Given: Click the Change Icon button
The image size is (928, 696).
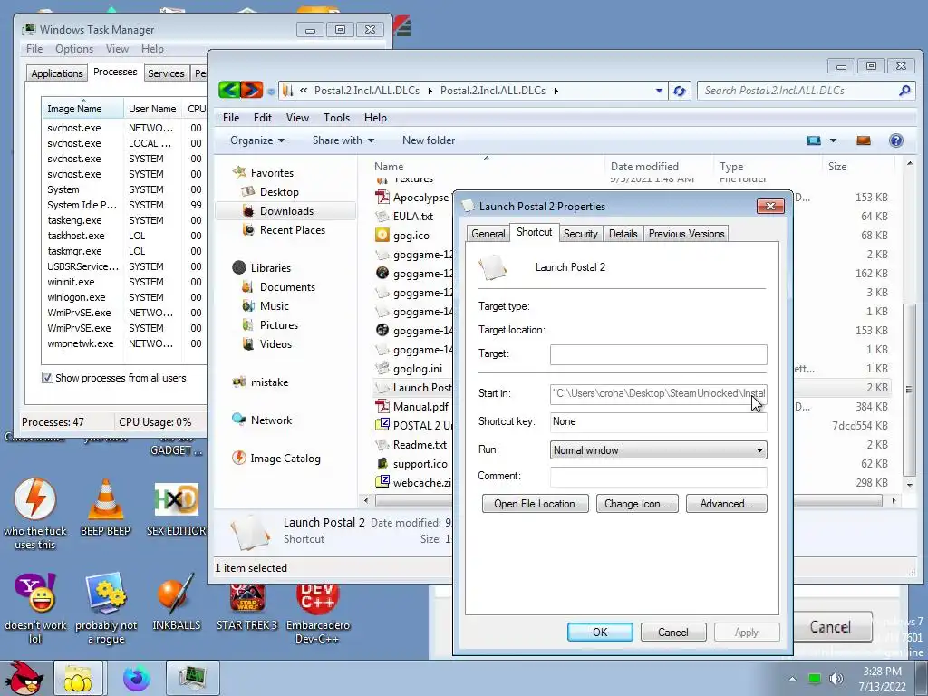Looking at the screenshot, I should pos(637,504).
